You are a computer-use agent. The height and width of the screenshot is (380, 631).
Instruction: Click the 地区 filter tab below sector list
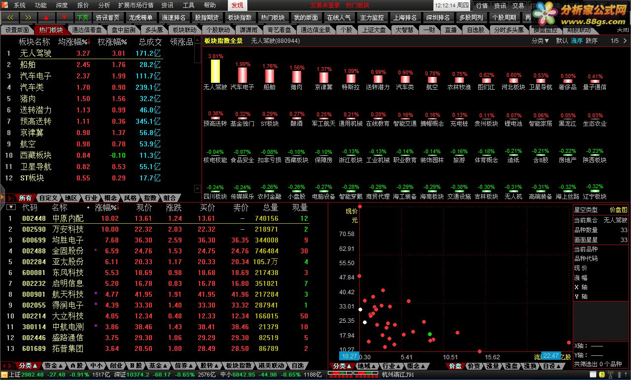coord(71,198)
